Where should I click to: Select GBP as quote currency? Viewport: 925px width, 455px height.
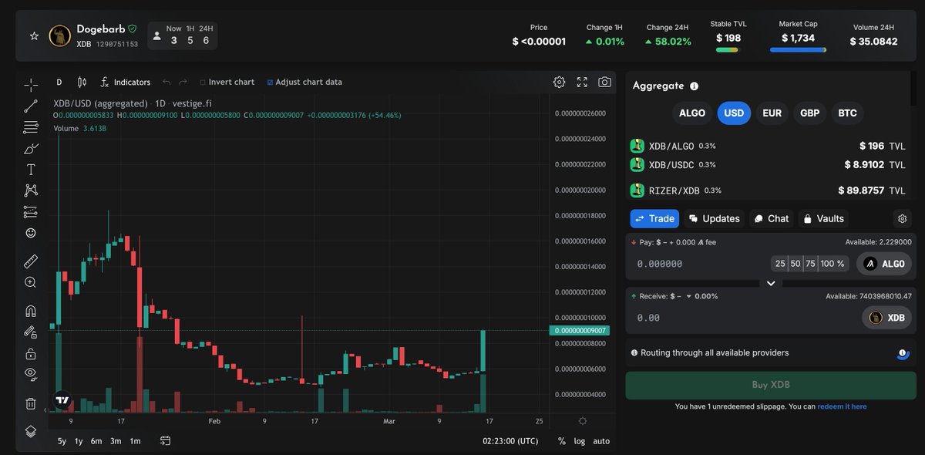(x=809, y=113)
